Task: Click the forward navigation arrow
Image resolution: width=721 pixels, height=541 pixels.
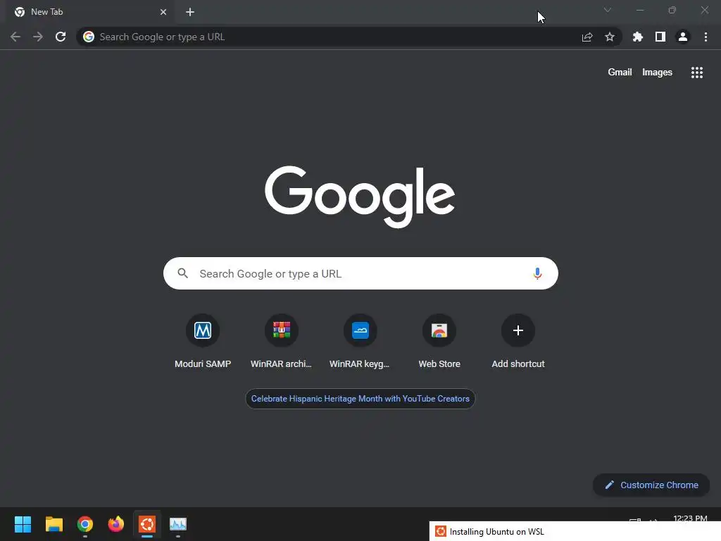Action: [x=38, y=37]
